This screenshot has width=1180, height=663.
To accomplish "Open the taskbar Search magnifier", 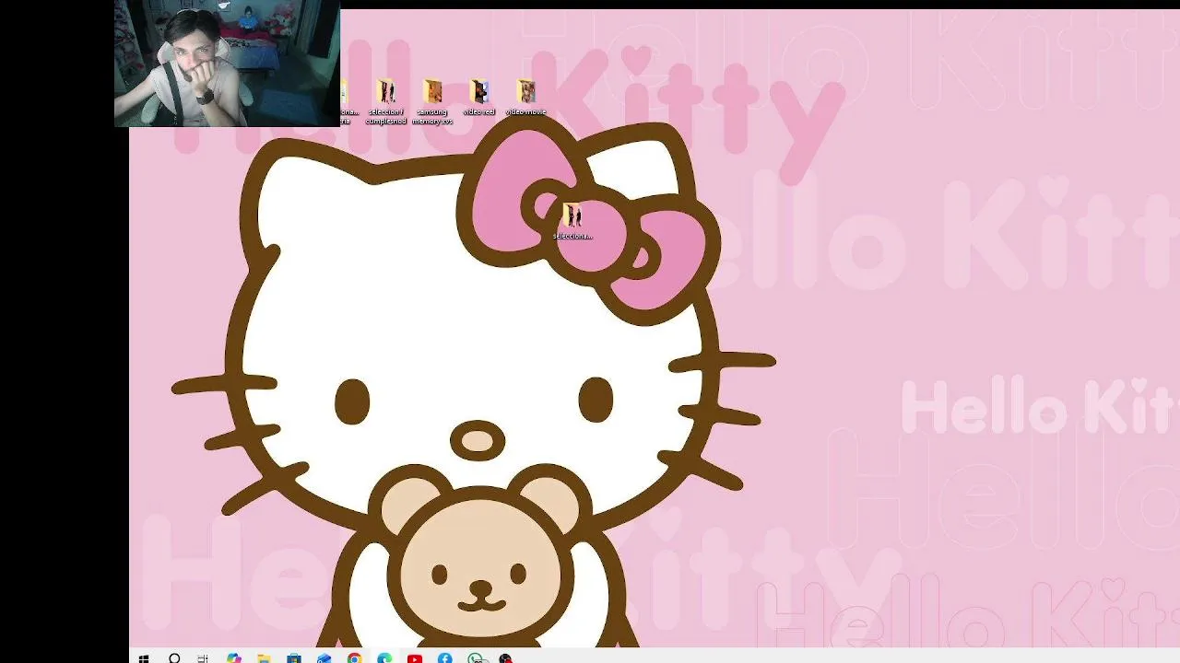I will [x=174, y=658].
